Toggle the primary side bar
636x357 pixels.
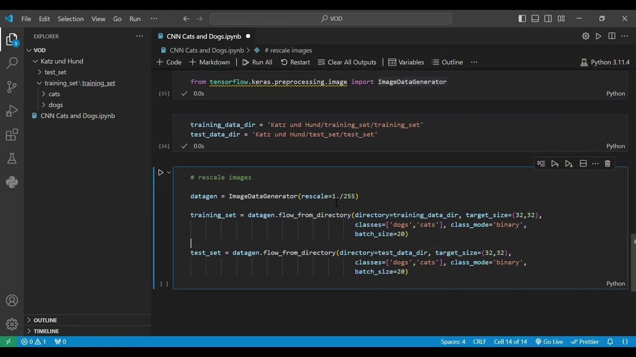click(x=522, y=18)
